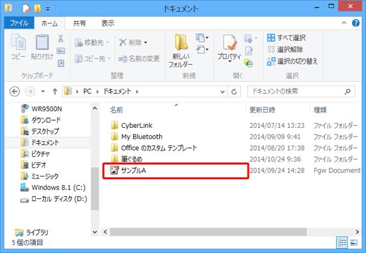Image resolution: width=366 pixels, height=253 pixels.
Task: Click 選択解除 (Select none)
Action: click(x=285, y=49)
